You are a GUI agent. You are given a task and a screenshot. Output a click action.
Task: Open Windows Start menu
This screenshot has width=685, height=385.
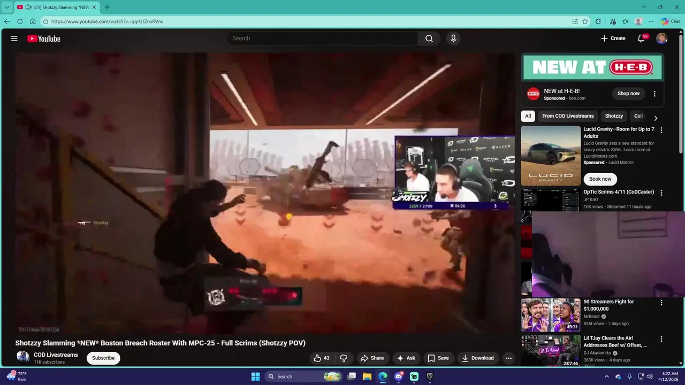click(x=255, y=376)
